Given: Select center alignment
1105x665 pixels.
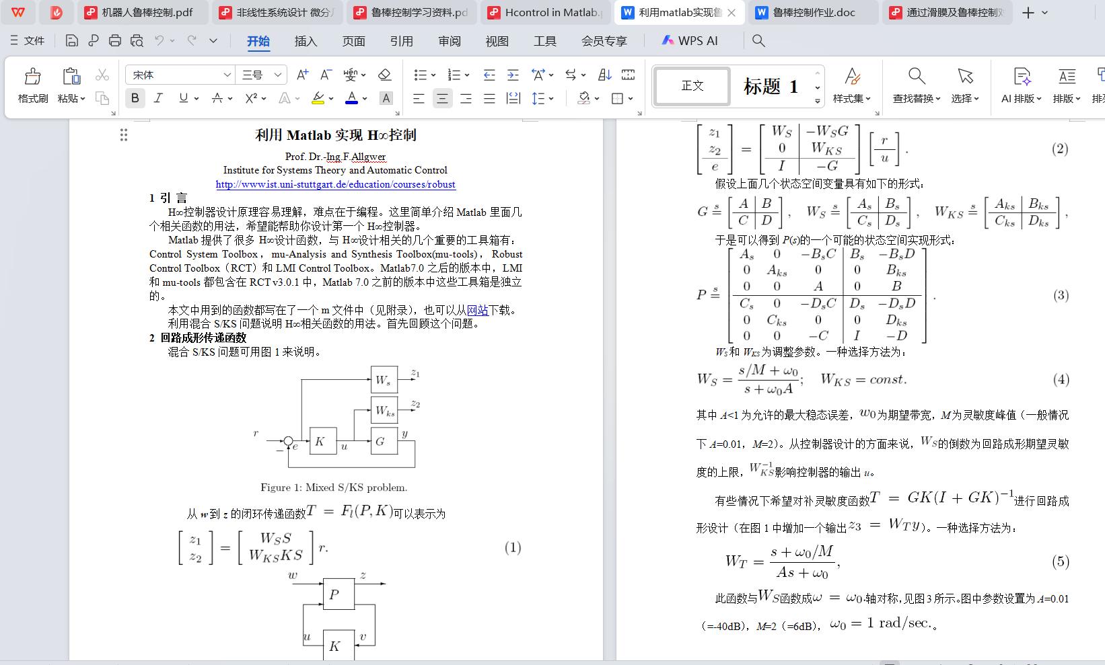Looking at the screenshot, I should tap(442, 99).
